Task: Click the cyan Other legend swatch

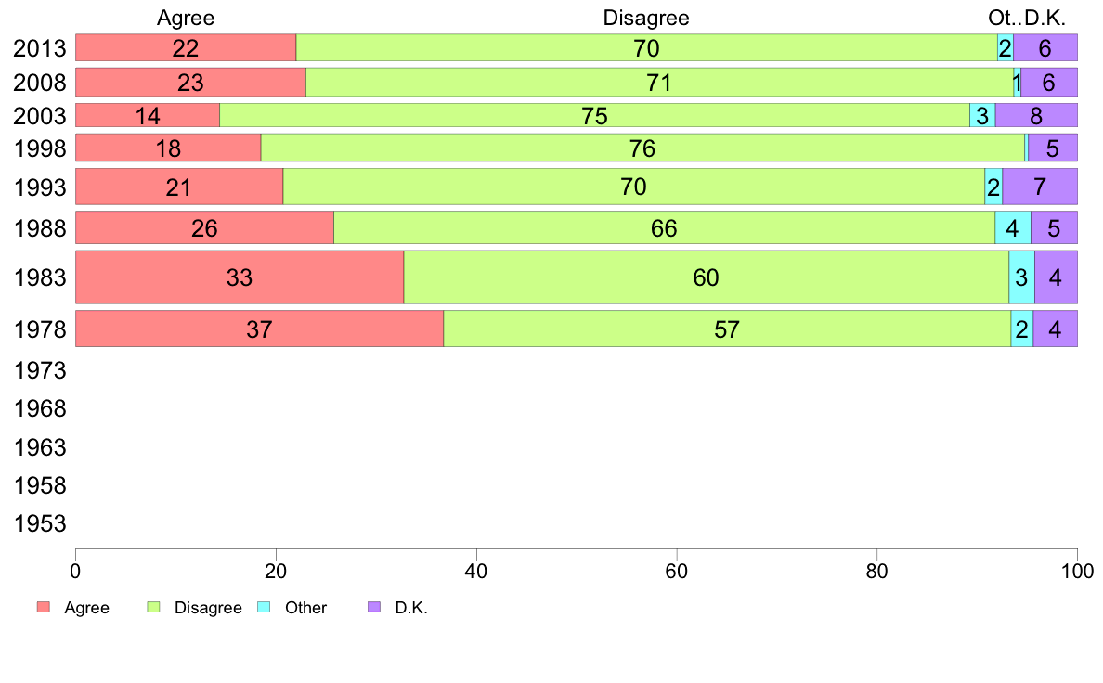Action: pyautogui.click(x=264, y=607)
